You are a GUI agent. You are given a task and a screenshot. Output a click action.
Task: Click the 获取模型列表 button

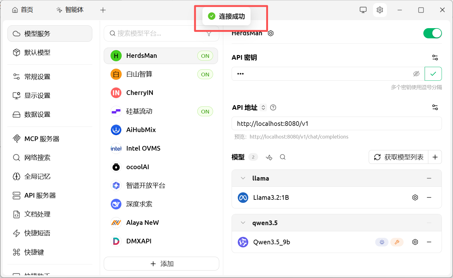pos(399,157)
